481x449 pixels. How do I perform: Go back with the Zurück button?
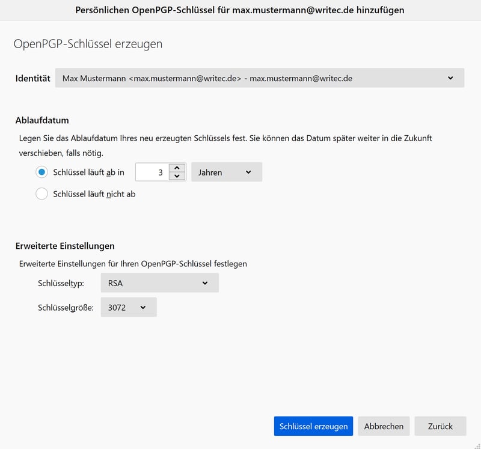coord(440,426)
